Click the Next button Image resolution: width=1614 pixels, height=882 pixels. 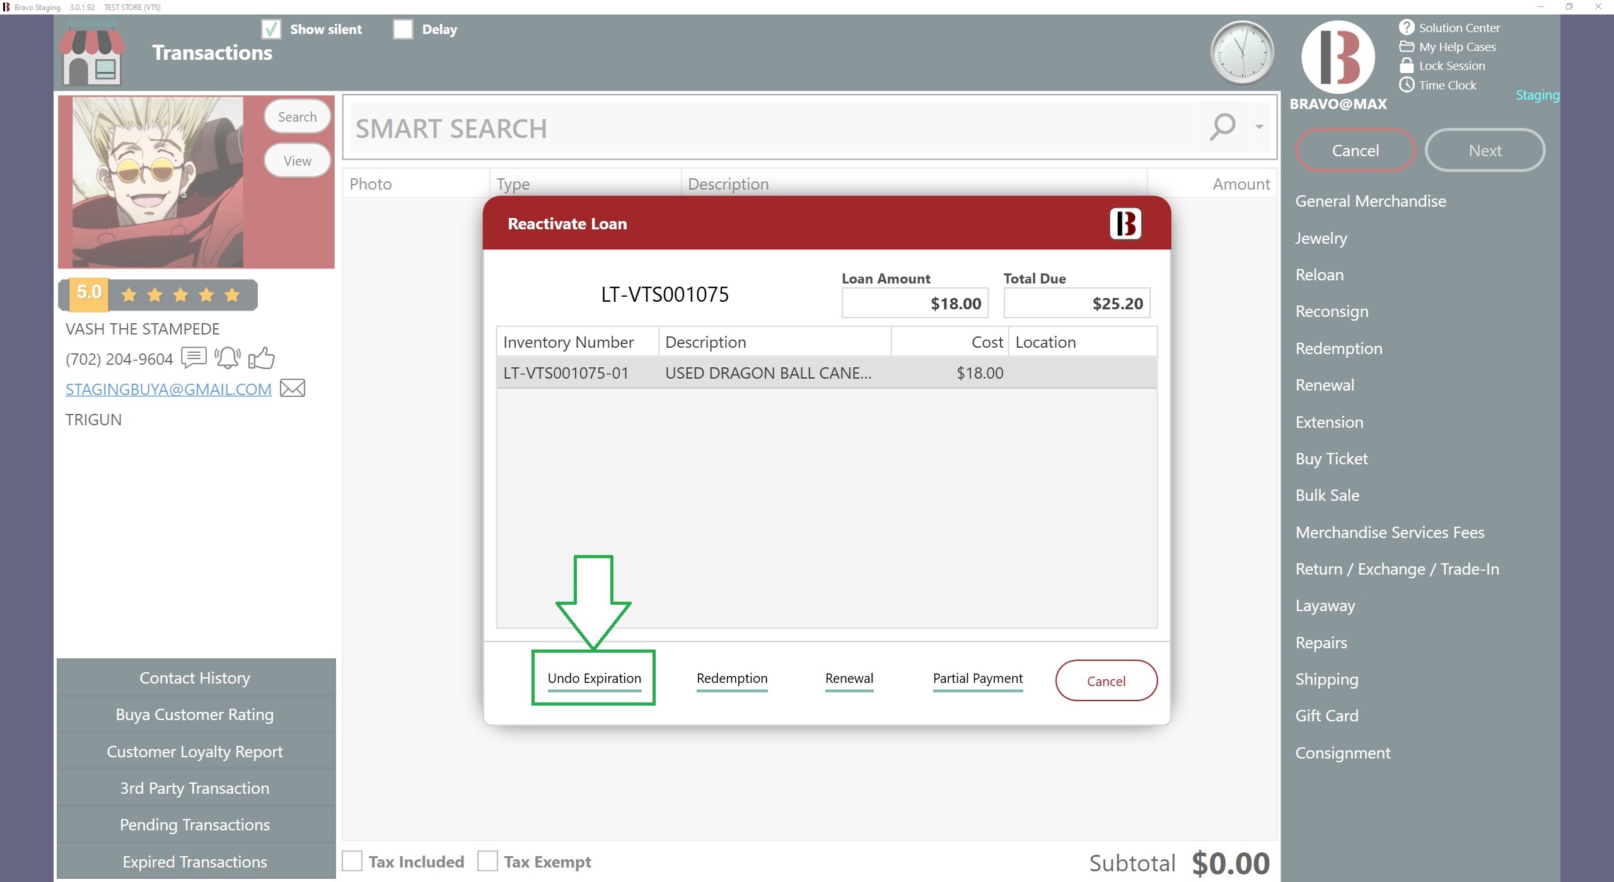(1485, 151)
